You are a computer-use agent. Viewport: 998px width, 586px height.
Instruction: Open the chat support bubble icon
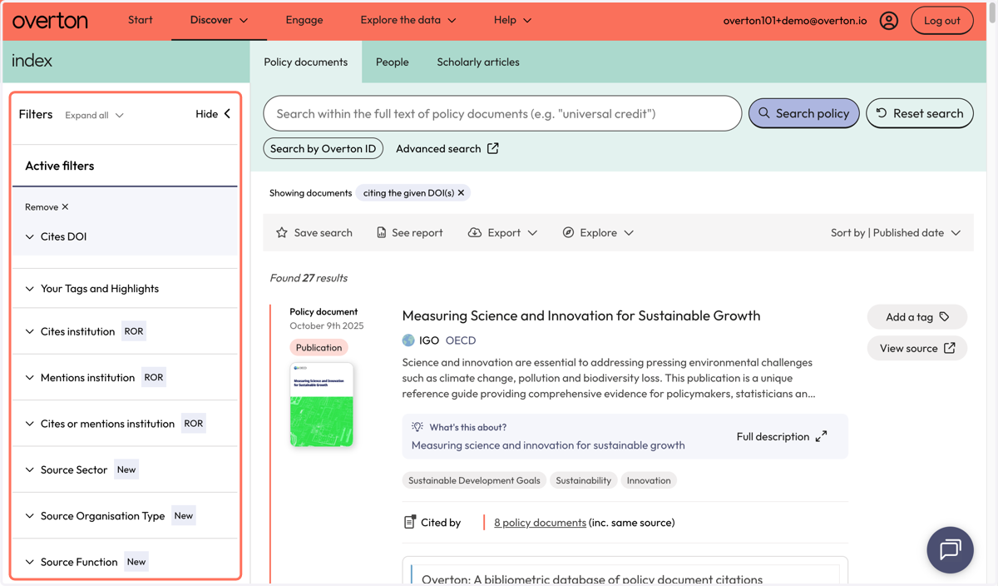tap(950, 549)
